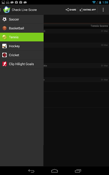Tap the Clip Hilight Goals player icon
The height and width of the screenshot is (175, 109).
[4, 64]
